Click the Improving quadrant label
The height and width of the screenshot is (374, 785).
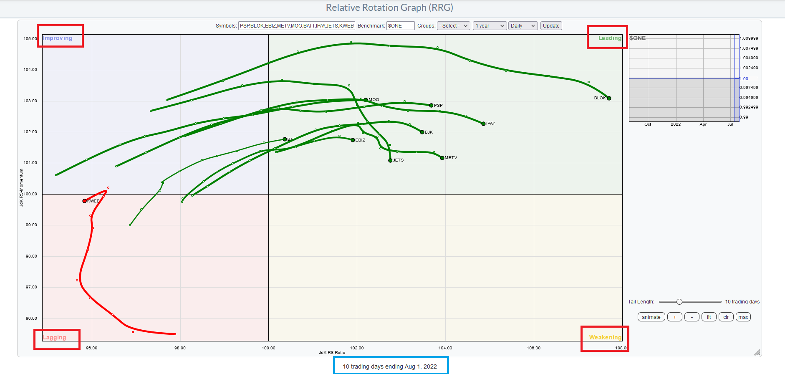[x=58, y=38]
